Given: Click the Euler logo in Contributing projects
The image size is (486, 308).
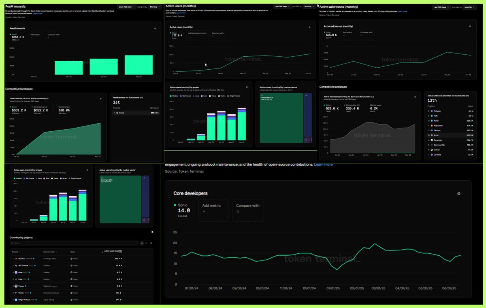Looking at the screenshot, I should 17,279.
